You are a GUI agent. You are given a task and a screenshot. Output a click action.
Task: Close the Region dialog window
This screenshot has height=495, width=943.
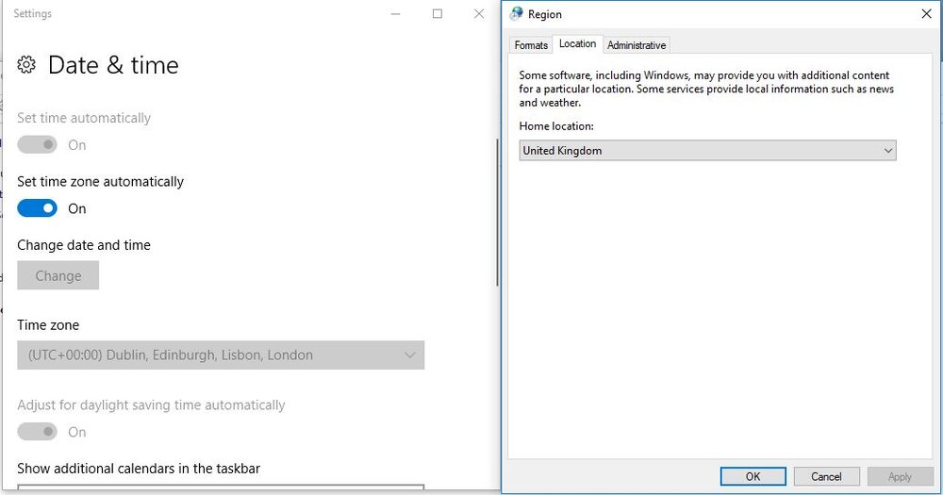click(926, 14)
